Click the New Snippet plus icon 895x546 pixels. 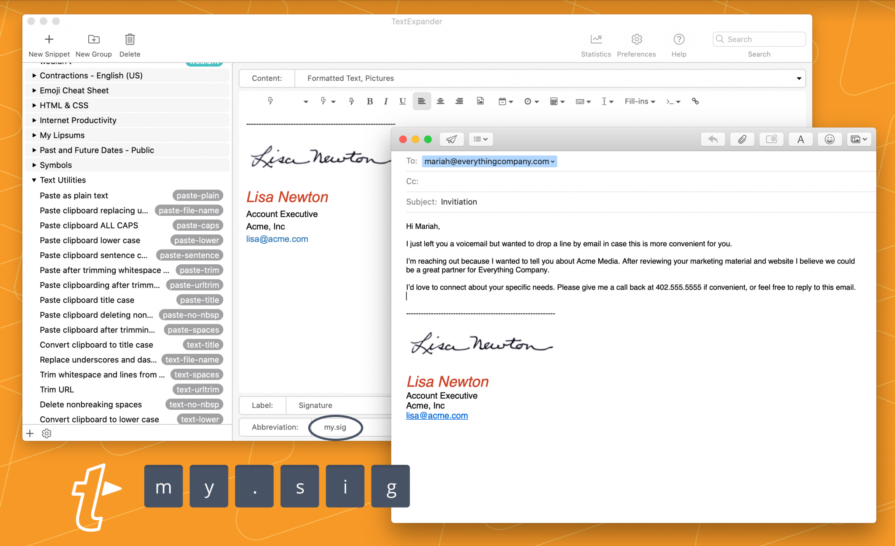click(49, 39)
